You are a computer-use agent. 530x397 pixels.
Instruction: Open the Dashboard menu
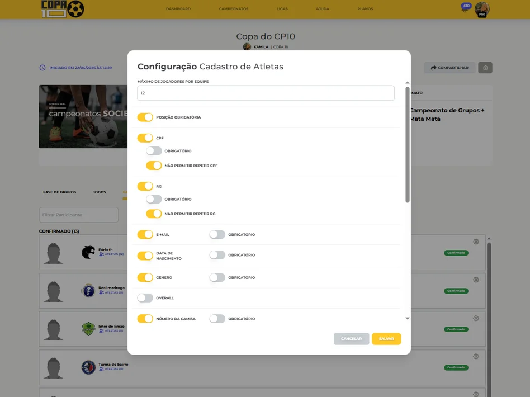pyautogui.click(x=178, y=9)
